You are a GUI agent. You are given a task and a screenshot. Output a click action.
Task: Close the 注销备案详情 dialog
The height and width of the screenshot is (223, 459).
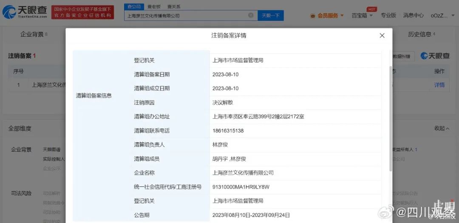pyautogui.click(x=382, y=36)
